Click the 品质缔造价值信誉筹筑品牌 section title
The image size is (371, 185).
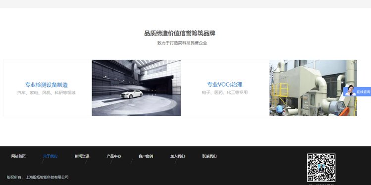(x=180, y=33)
